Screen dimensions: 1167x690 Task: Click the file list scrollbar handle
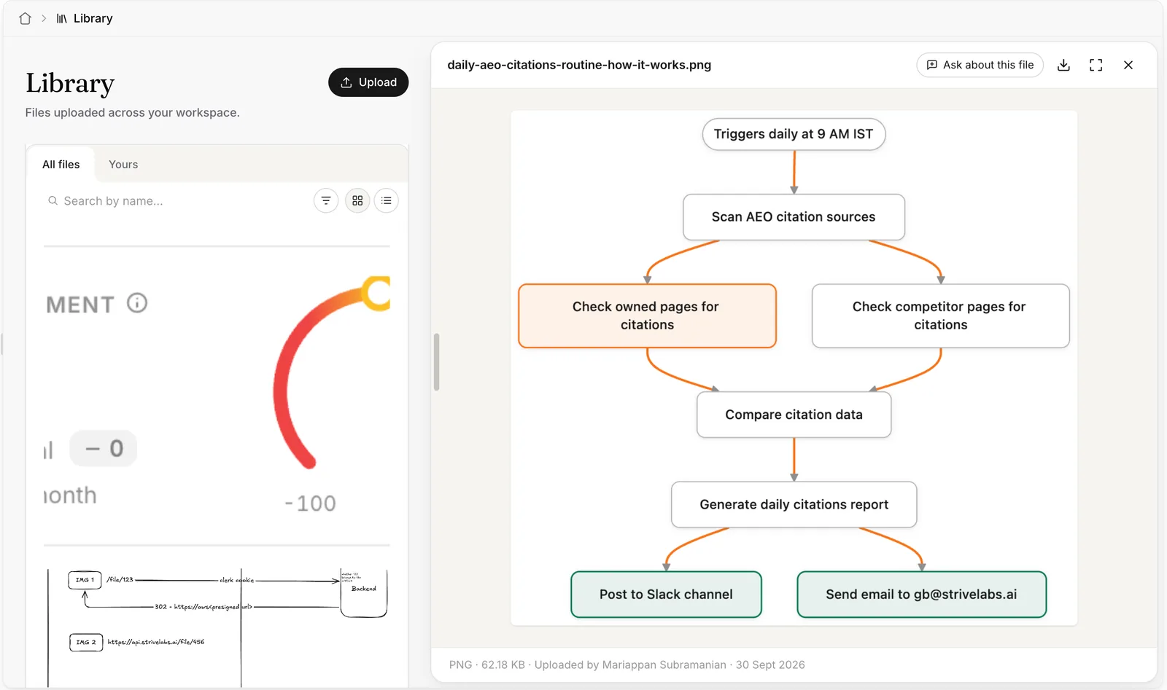[x=437, y=362]
